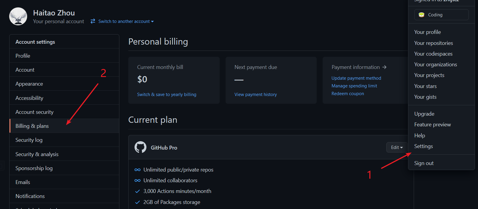478x209 pixels.
Task: Click 3,000 Actions minutes/month text
Action: (177, 191)
